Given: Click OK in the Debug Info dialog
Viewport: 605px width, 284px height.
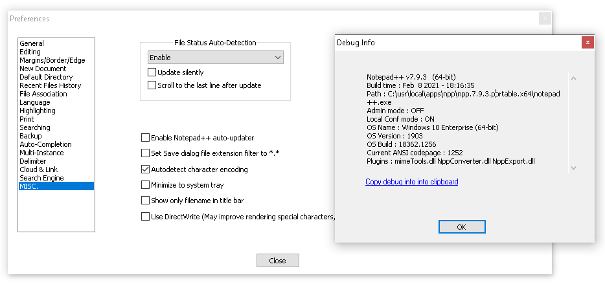Looking at the screenshot, I should point(461,227).
